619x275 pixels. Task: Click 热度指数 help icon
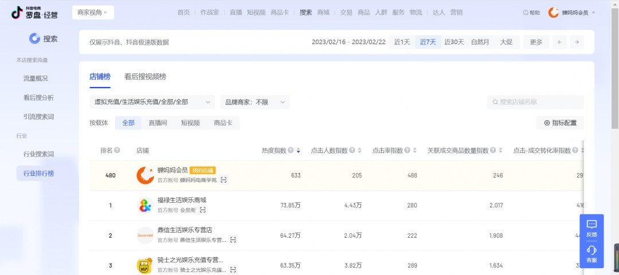(291, 150)
